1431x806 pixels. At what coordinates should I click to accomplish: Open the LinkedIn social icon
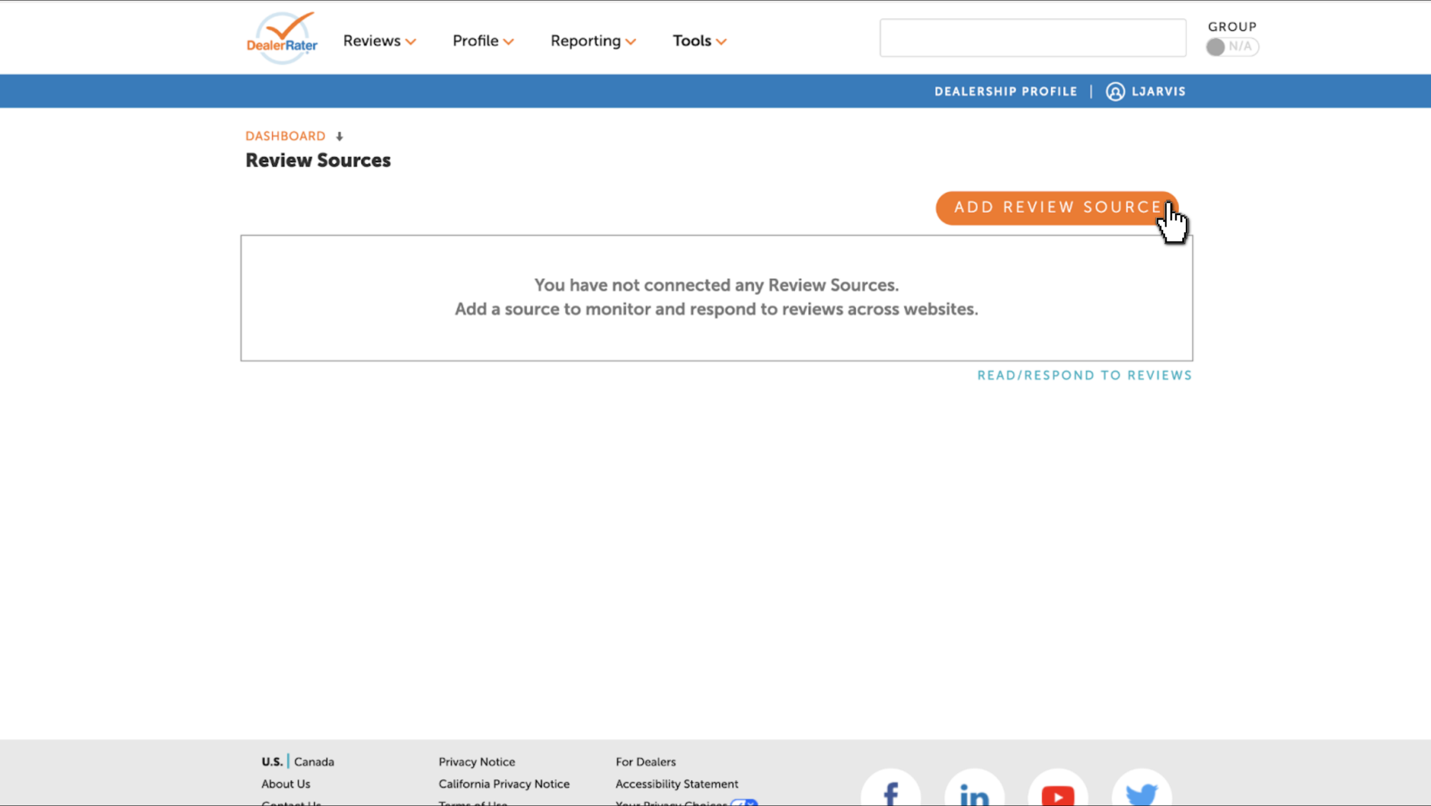[974, 789]
